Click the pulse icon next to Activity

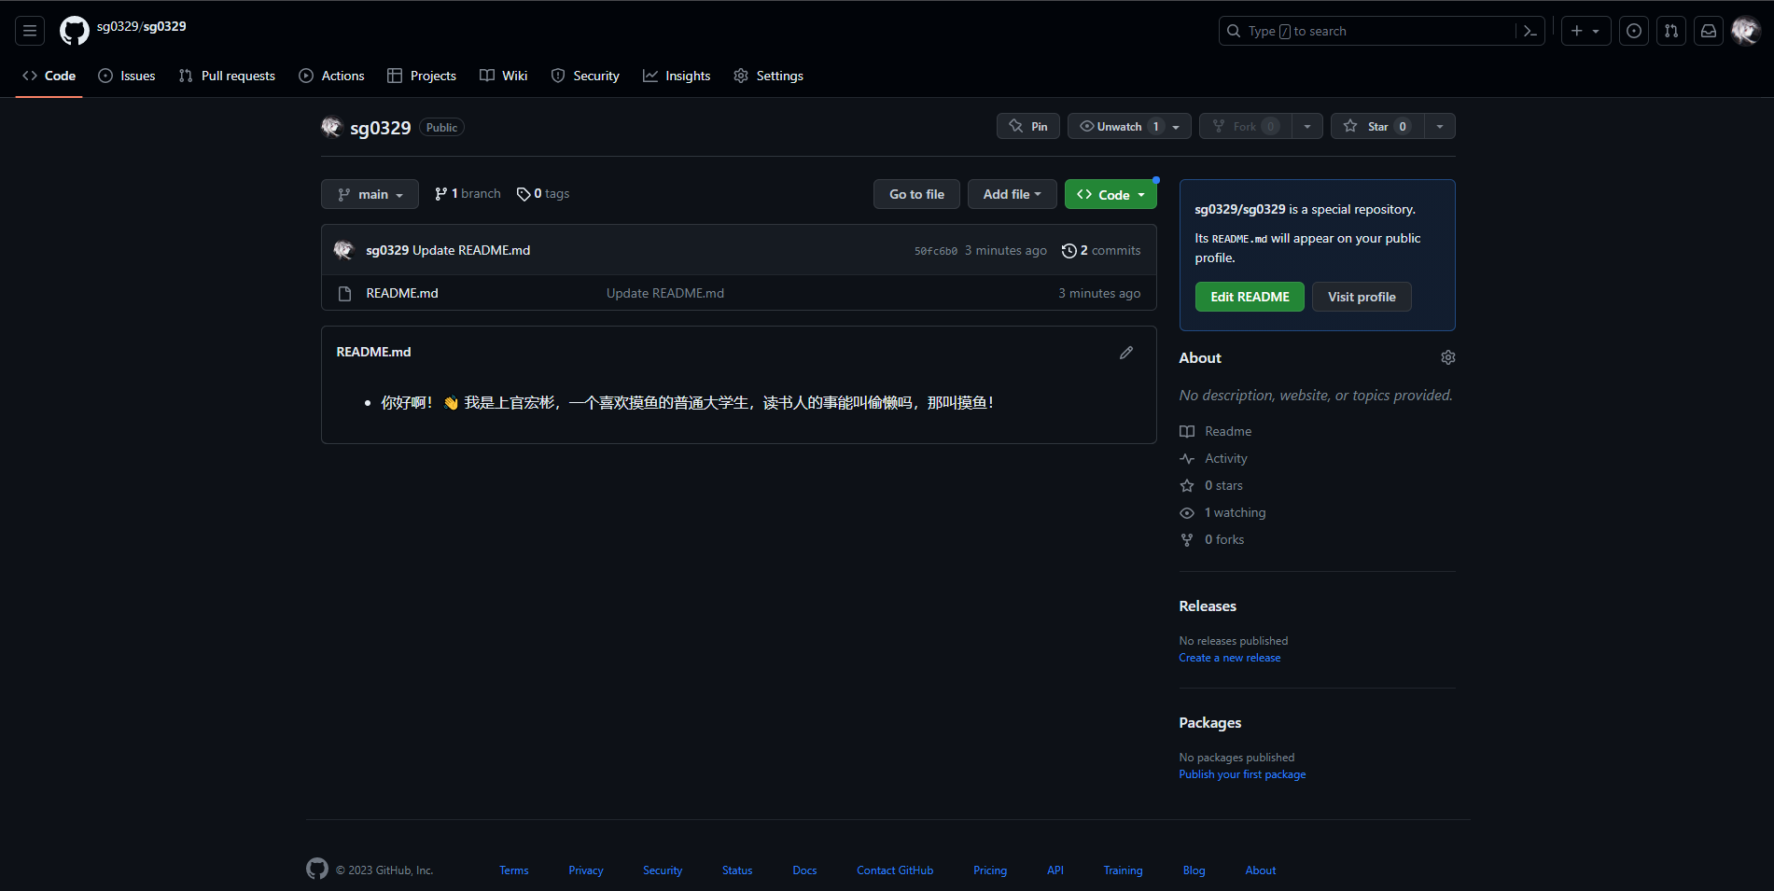coord(1187,459)
